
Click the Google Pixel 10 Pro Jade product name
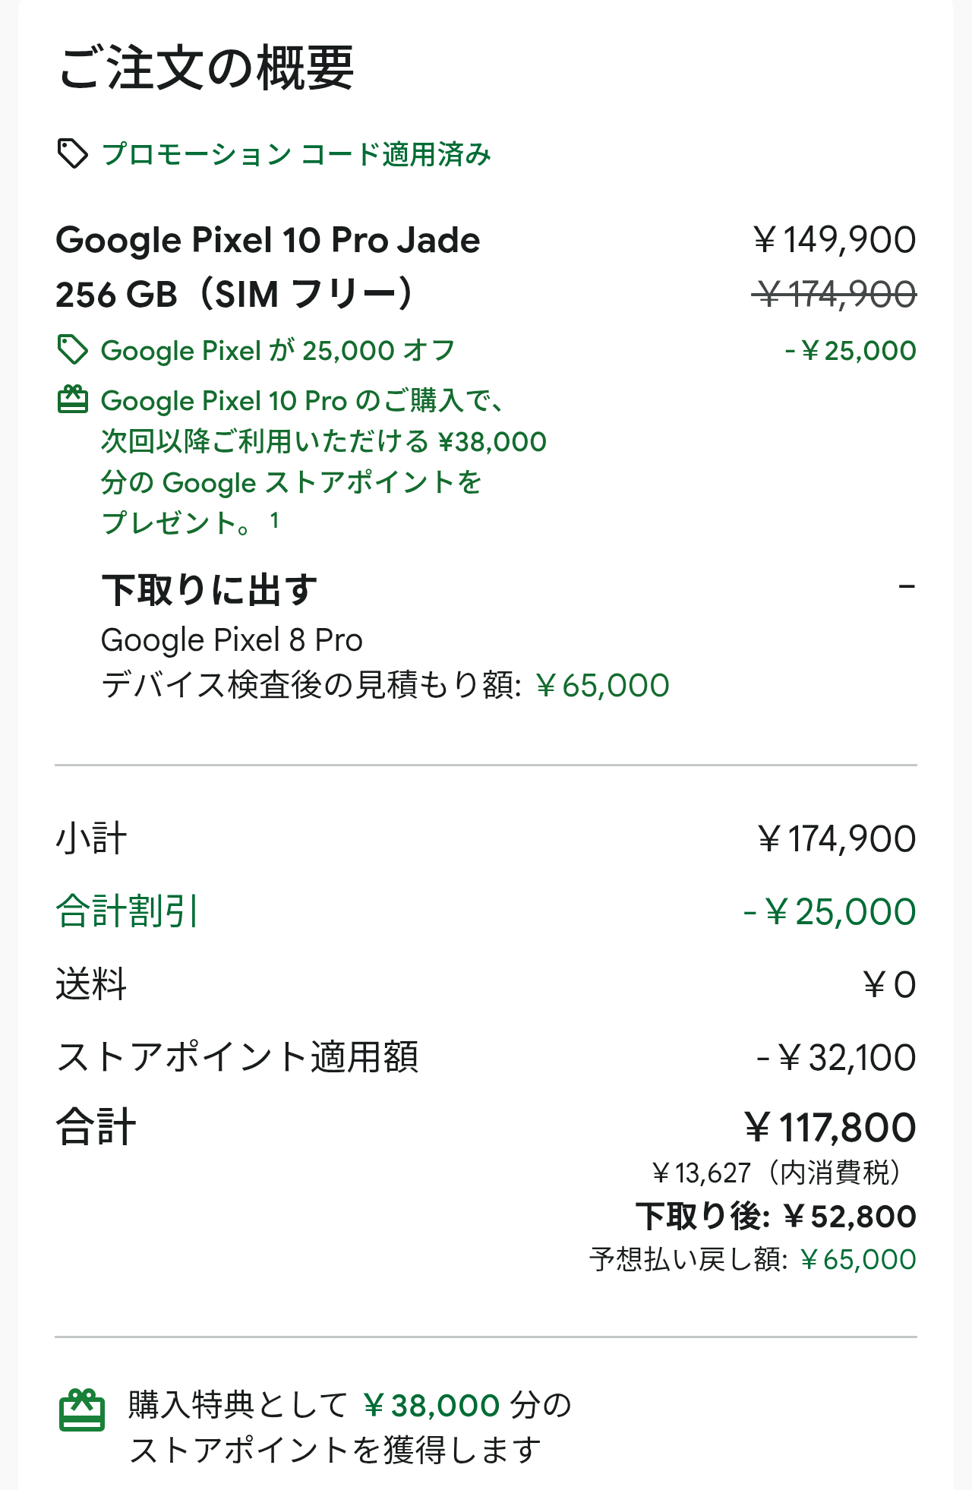268,240
